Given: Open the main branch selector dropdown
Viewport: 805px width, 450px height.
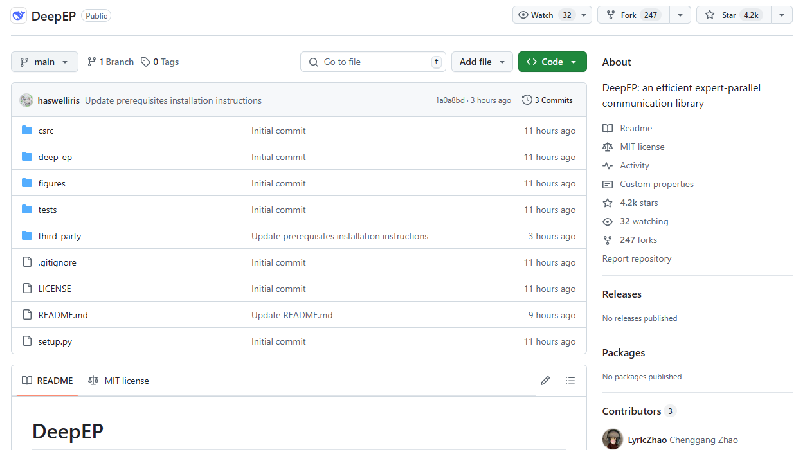Looking at the screenshot, I should (x=44, y=62).
